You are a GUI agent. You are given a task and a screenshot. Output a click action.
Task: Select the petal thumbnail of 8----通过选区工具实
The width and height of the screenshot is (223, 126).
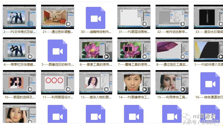(172, 50)
